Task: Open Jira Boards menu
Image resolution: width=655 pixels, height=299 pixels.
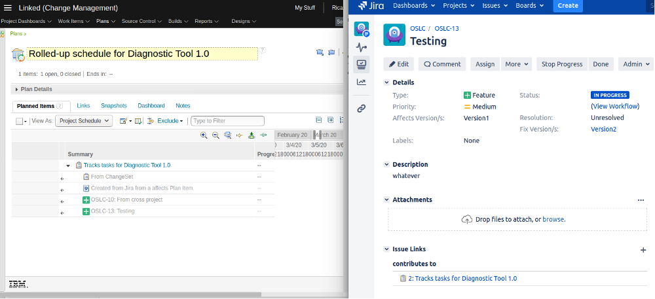Action: coord(530,6)
